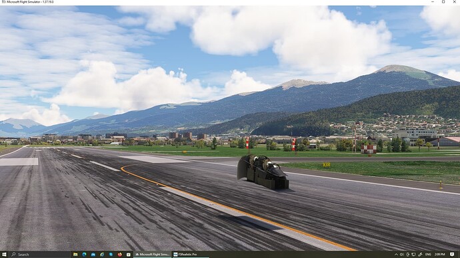Open the Microsoft Store taskbar icon
460x258 pixels.
tap(129, 255)
